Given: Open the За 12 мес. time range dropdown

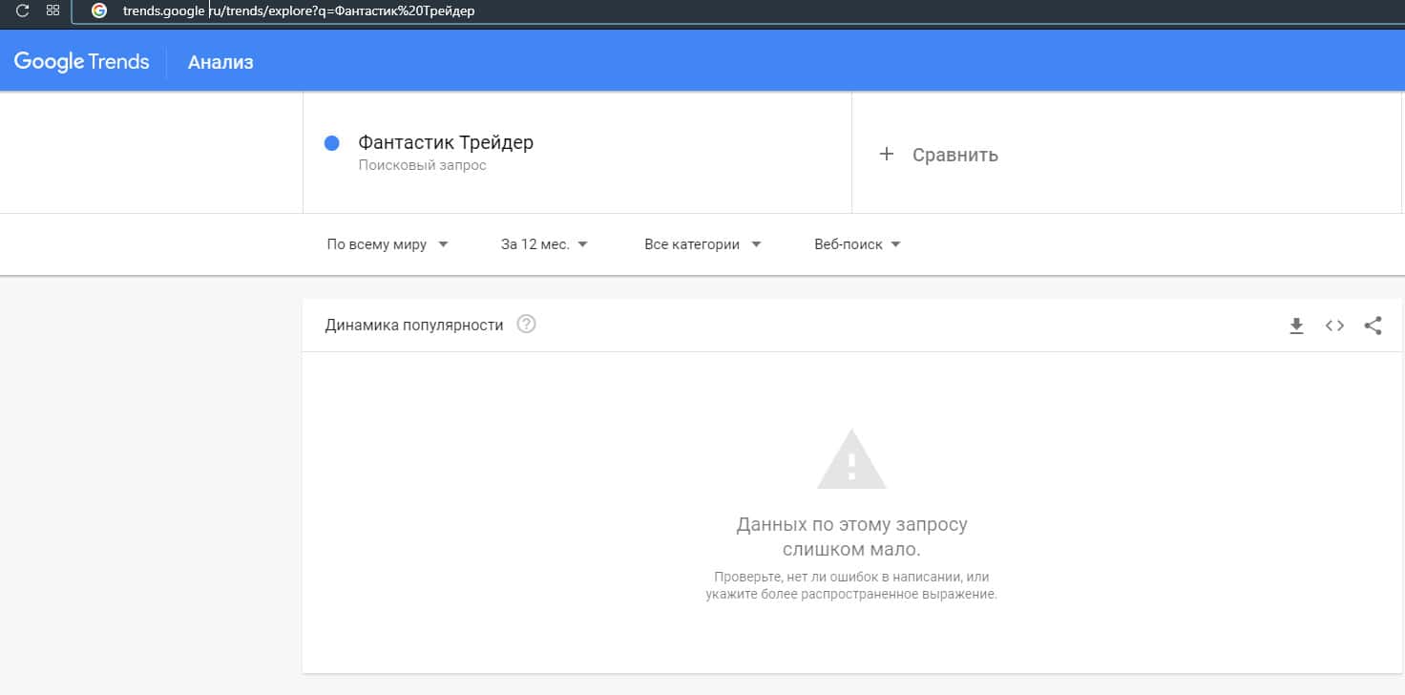Looking at the screenshot, I should pyautogui.click(x=544, y=244).
